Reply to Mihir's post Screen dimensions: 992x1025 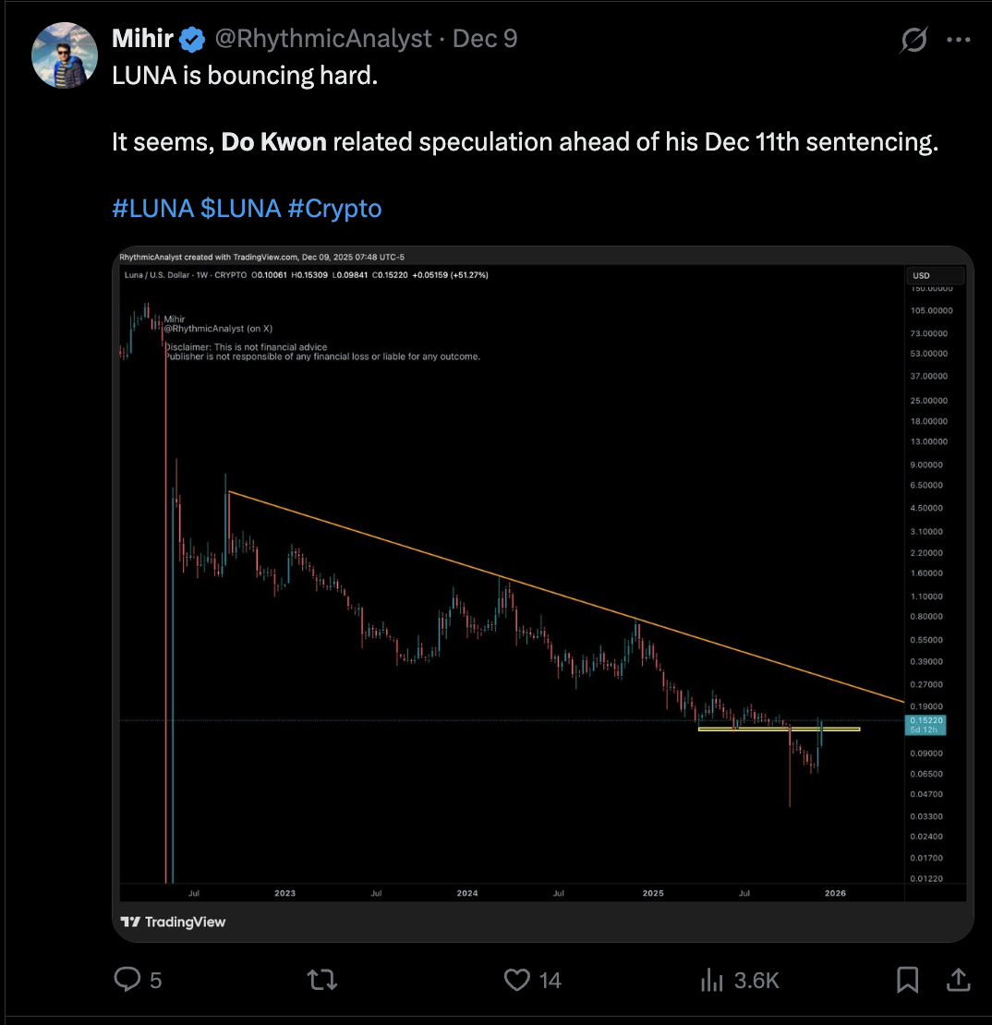point(127,980)
